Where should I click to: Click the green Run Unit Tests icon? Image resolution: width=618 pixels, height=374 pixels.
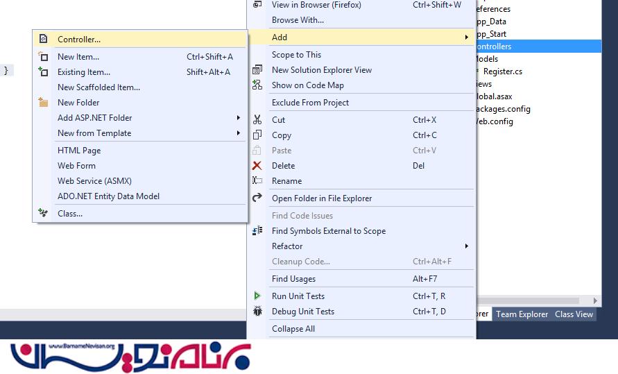pos(257,296)
